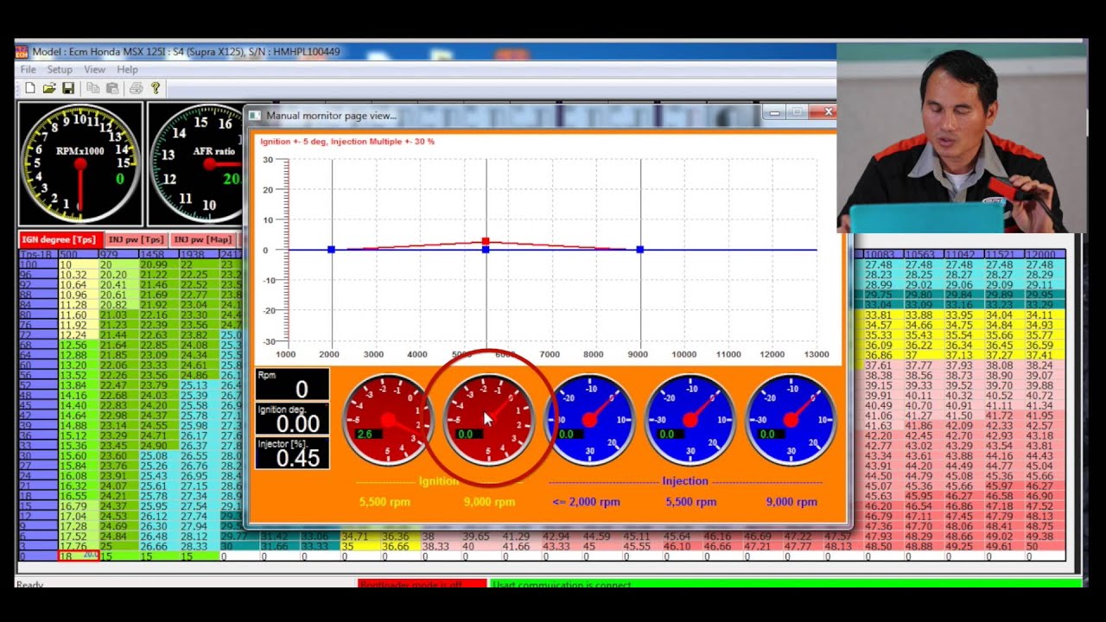Click the blue graph point at 9000 rpm
This screenshot has width=1106, height=622.
640,250
